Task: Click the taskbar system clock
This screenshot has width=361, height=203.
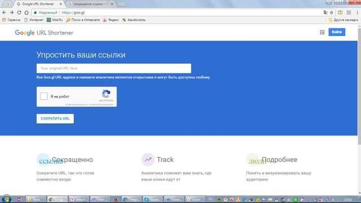Action: (348, 200)
